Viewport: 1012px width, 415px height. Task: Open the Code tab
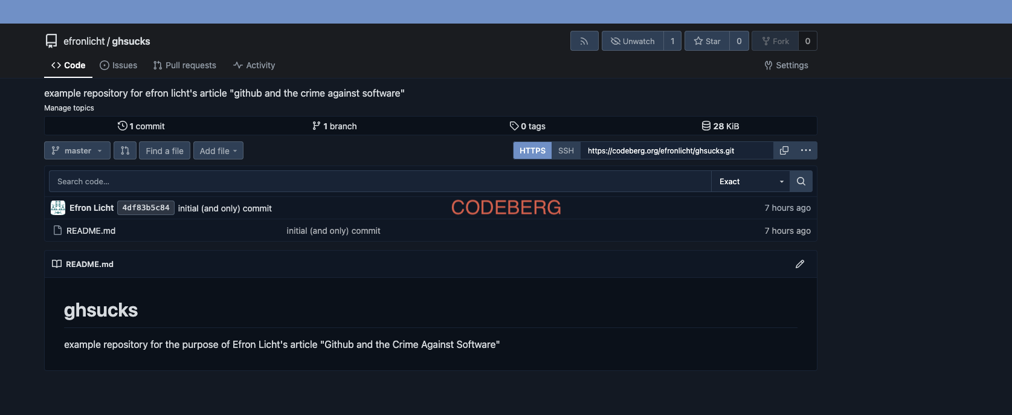(x=68, y=65)
